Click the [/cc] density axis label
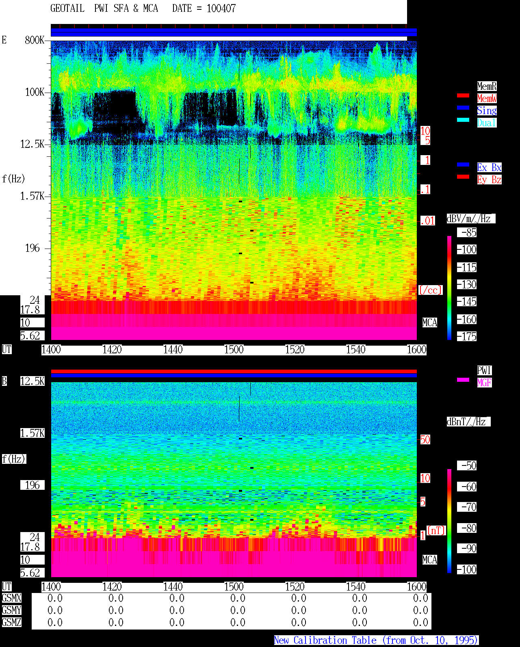 pos(430,290)
